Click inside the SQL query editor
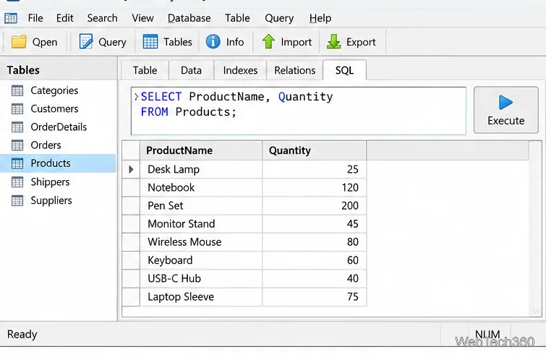The image size is (546, 360). click(299, 111)
